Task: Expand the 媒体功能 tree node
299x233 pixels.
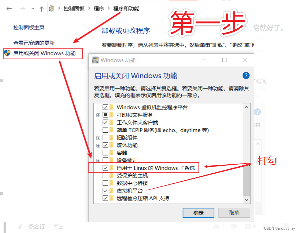Action: pyautogui.click(x=98, y=145)
